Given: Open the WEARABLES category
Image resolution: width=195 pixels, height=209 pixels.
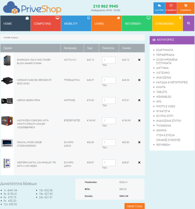Looking at the screenshot, I should pos(164,97).
